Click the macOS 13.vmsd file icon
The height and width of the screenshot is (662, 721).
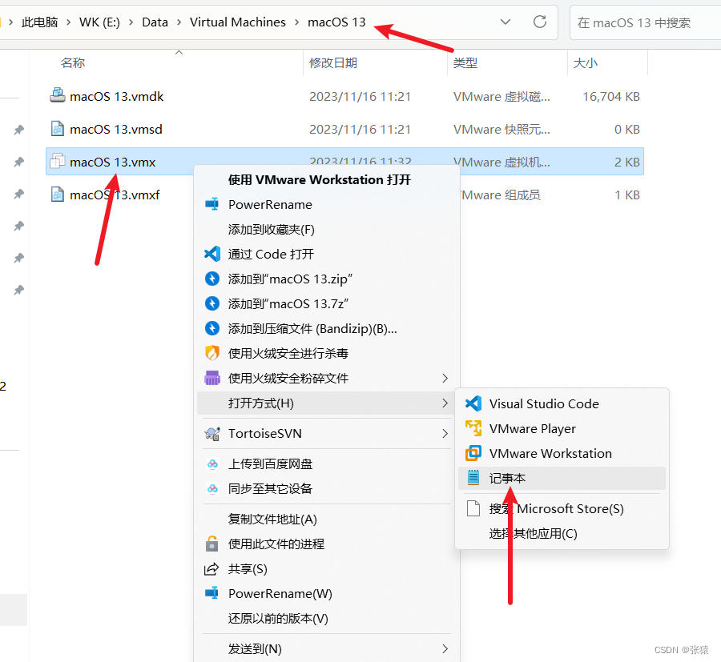58,129
